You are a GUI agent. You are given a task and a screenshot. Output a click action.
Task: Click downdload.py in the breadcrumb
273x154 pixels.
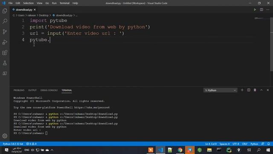point(64,15)
